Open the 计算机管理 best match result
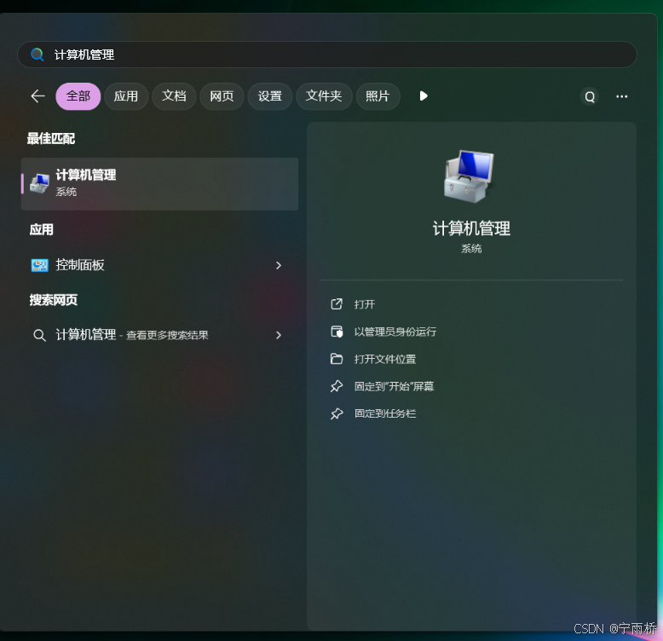Viewport: 663px width, 641px height. pyautogui.click(x=160, y=184)
